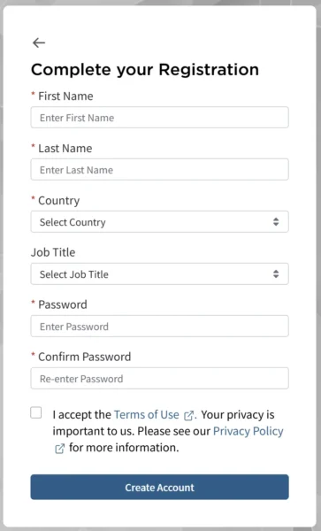
Task: Go back using the left arrow icon
Action: pos(39,42)
